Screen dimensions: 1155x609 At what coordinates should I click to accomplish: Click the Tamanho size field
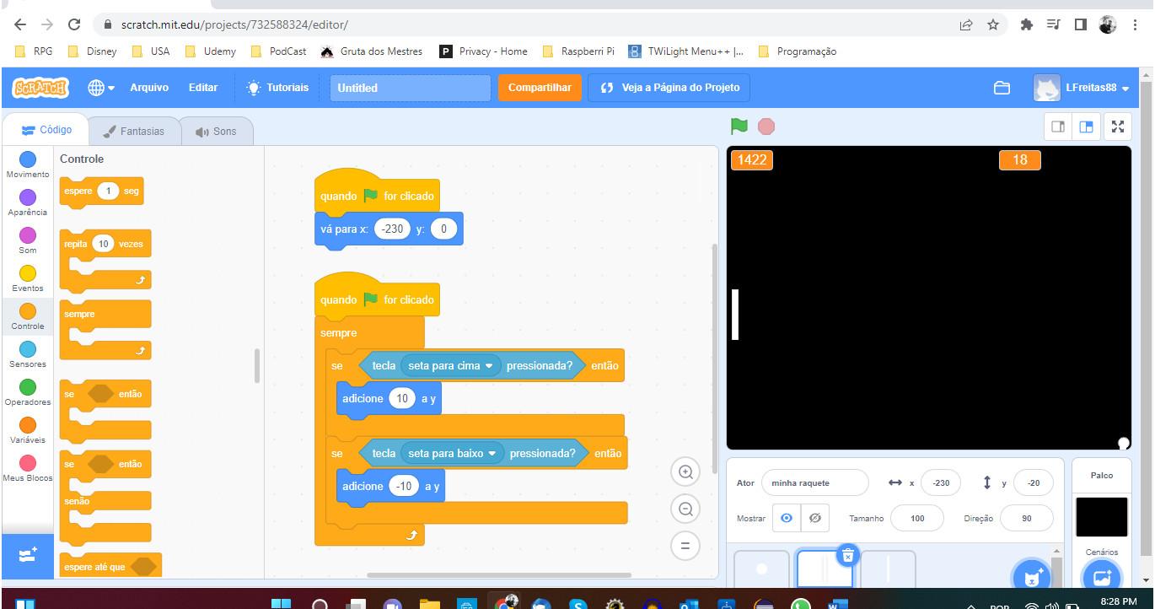[x=917, y=518]
